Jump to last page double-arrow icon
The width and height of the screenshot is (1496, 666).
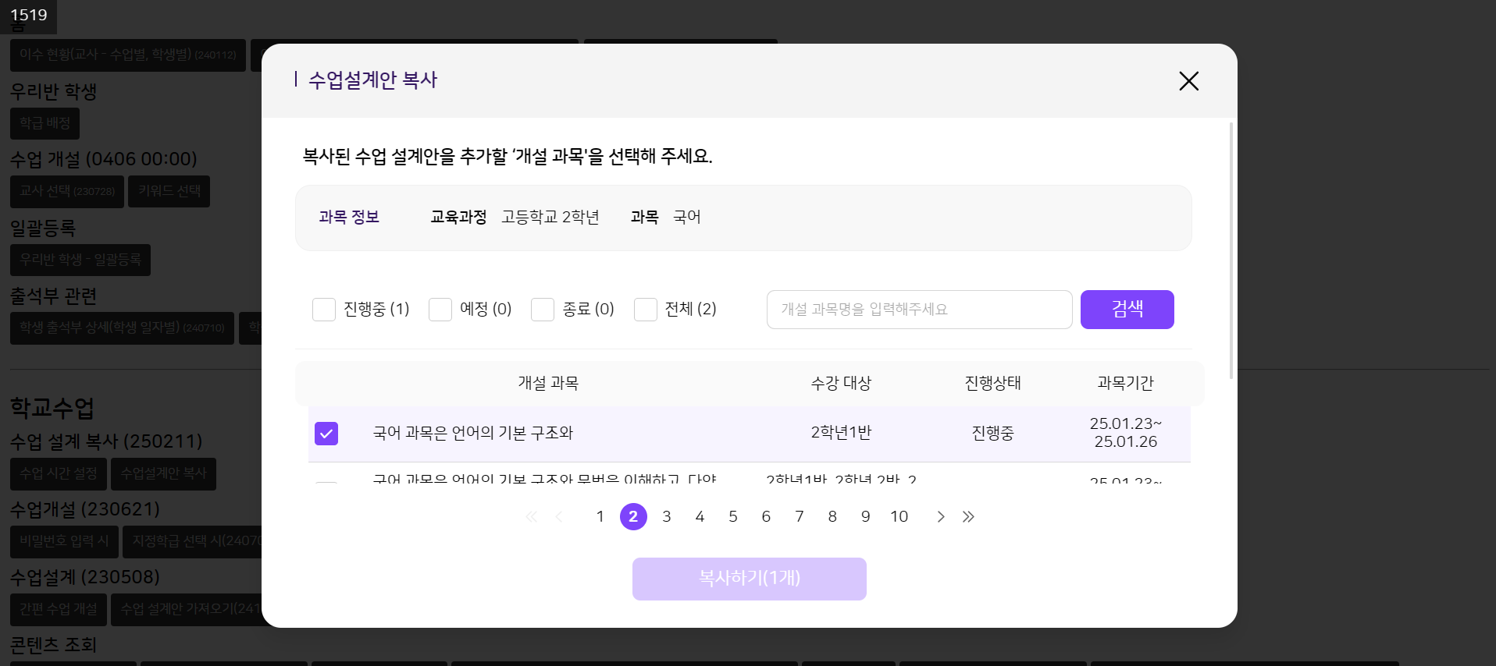tap(968, 517)
